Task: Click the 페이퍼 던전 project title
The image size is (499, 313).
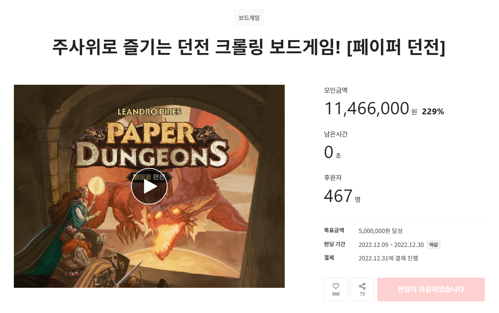Action: 249,48
